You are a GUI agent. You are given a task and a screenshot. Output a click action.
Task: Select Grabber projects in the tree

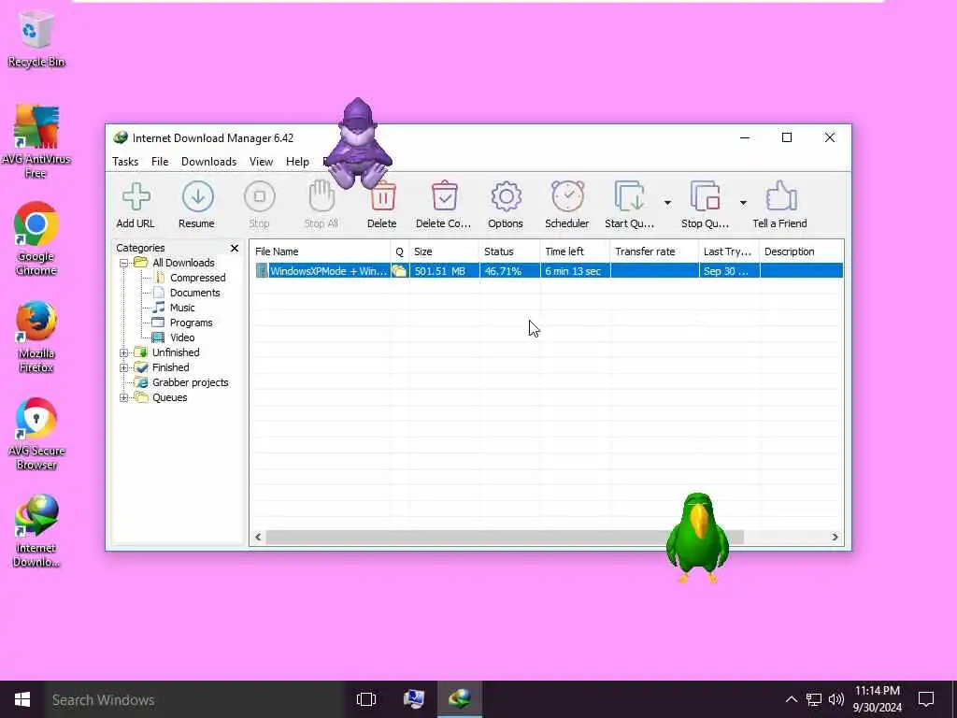click(x=190, y=382)
